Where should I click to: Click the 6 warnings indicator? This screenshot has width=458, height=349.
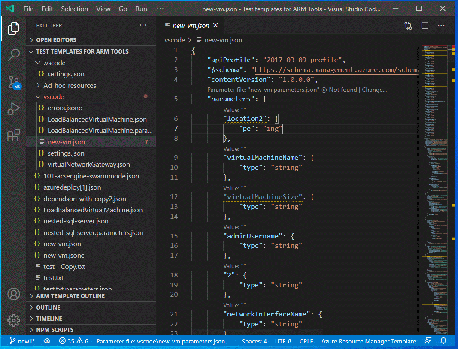(82, 341)
